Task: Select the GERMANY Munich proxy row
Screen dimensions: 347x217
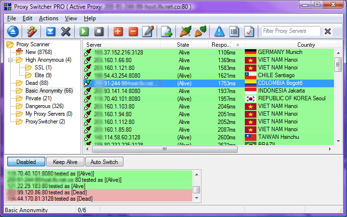Action: [x=209, y=53]
